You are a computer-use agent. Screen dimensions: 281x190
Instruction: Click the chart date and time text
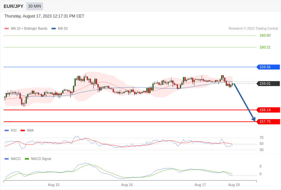pyautogui.click(x=44, y=16)
